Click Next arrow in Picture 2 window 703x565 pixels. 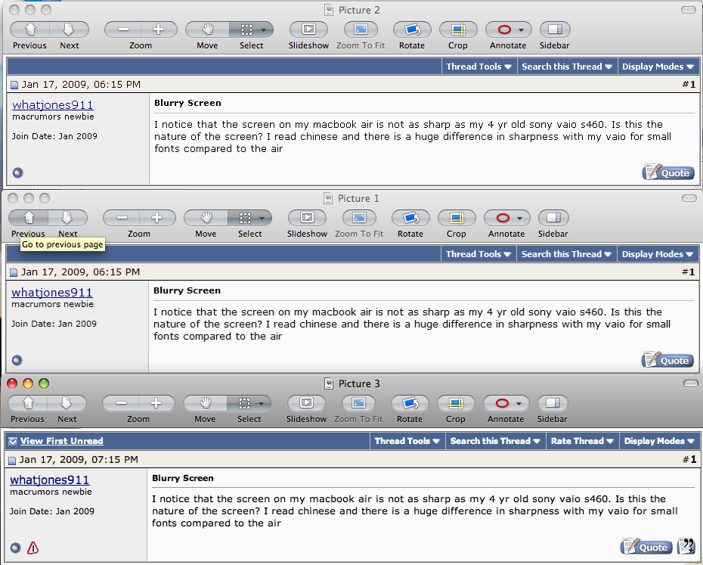[x=69, y=29]
